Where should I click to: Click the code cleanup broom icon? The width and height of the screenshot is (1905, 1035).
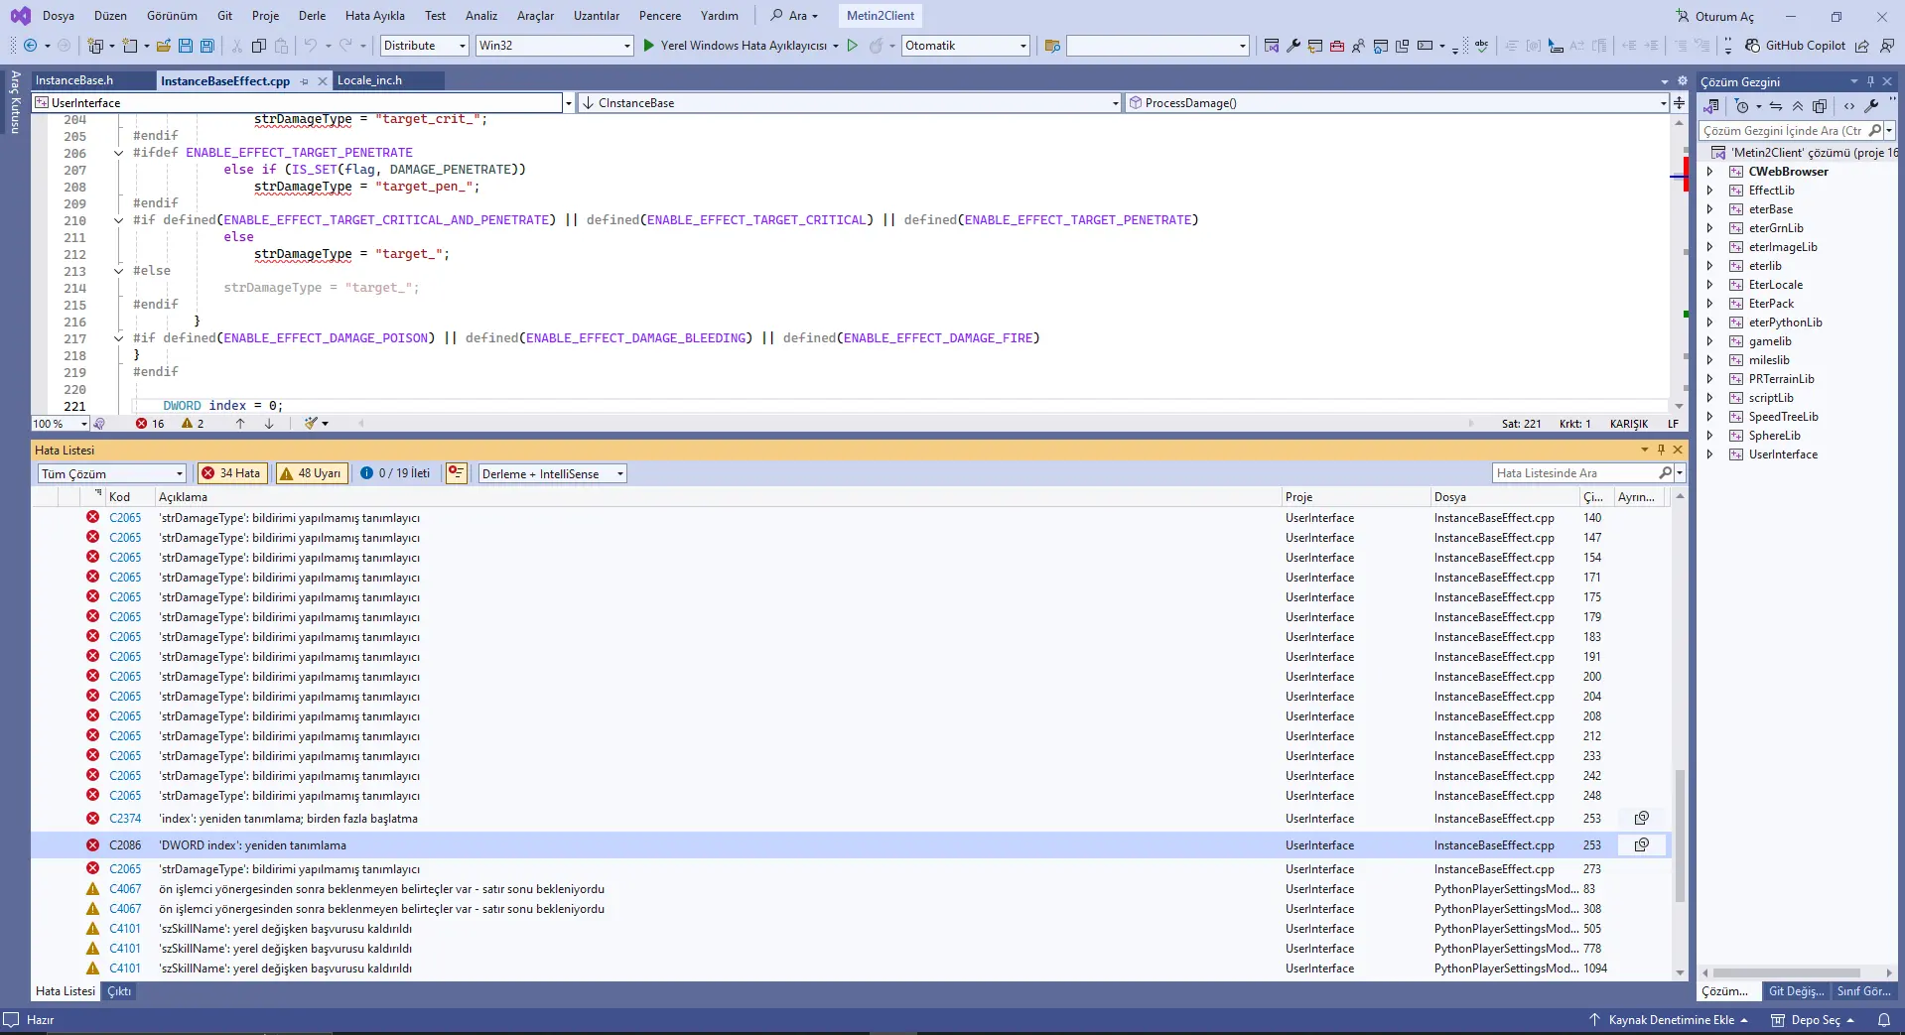pyautogui.click(x=312, y=424)
